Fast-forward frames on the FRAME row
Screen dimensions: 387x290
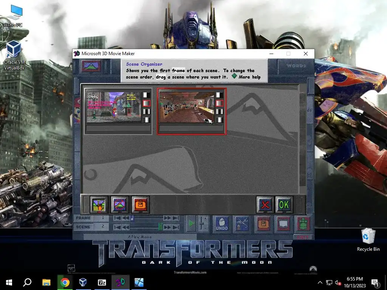(x=167, y=218)
